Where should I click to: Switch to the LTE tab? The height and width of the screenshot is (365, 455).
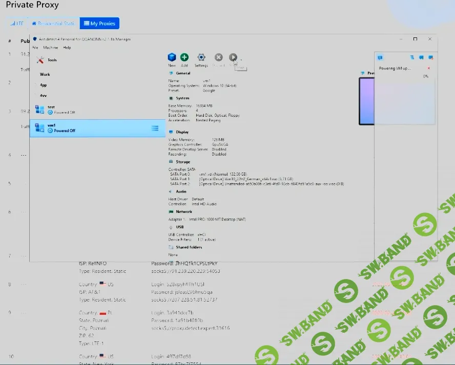[x=17, y=23]
